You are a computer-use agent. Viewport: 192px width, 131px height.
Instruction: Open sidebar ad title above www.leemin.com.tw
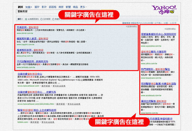tap(154, 101)
